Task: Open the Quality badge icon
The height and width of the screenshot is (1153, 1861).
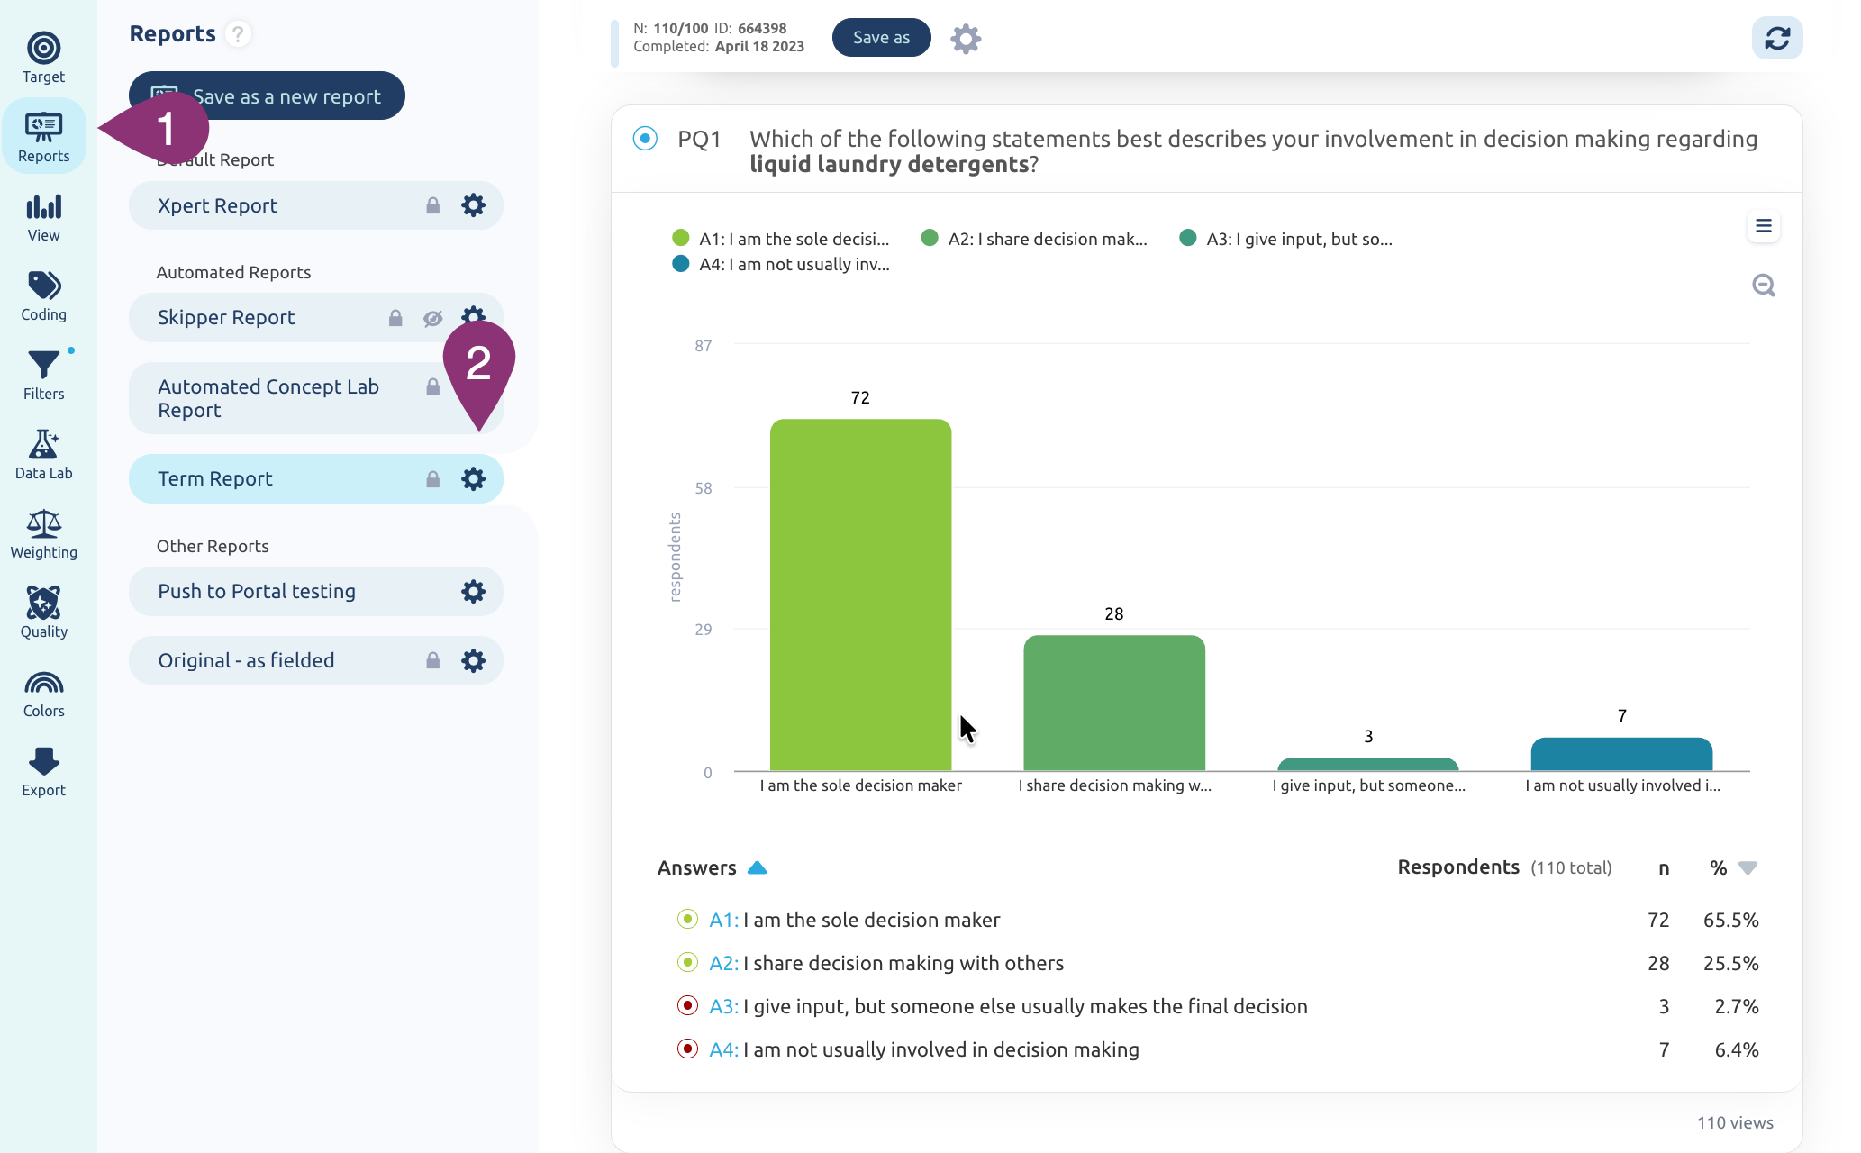Action: coord(43,603)
